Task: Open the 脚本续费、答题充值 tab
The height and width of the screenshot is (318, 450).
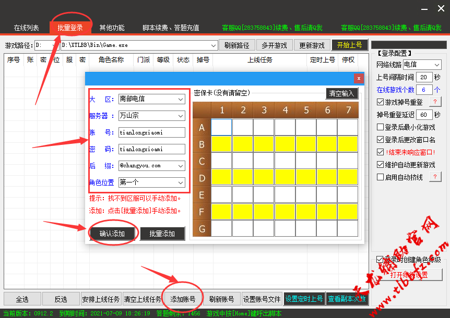Action: [x=171, y=28]
